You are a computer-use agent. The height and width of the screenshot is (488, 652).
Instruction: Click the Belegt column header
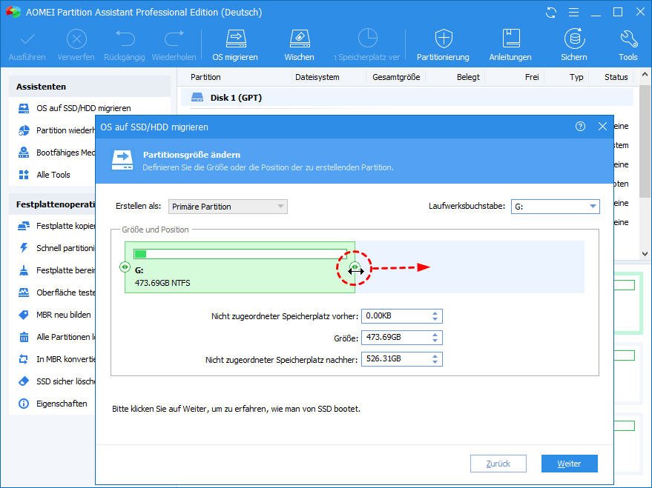pos(468,77)
